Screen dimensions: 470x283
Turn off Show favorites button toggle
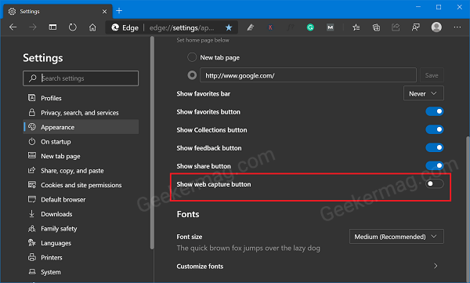click(434, 111)
